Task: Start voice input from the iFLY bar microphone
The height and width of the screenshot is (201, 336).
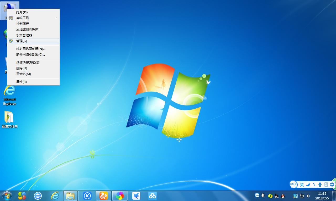Action: [320, 185]
